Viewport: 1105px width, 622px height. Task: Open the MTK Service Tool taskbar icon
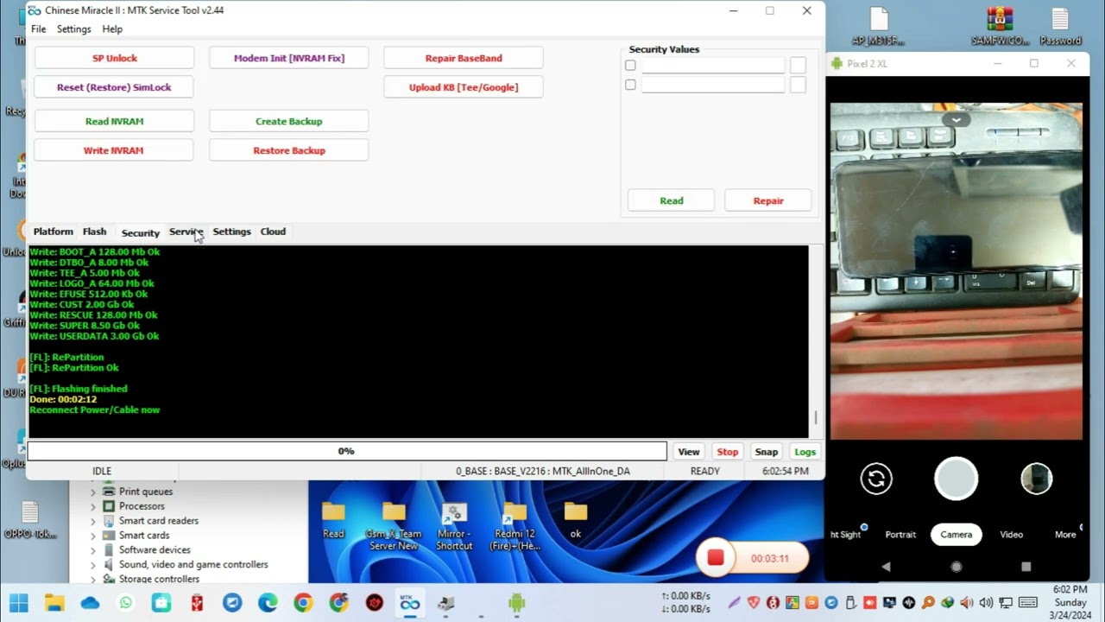[x=409, y=603]
